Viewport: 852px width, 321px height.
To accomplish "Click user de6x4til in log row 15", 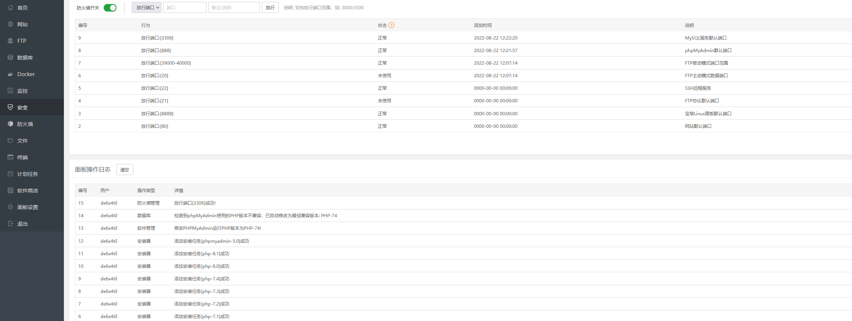I will [x=109, y=203].
